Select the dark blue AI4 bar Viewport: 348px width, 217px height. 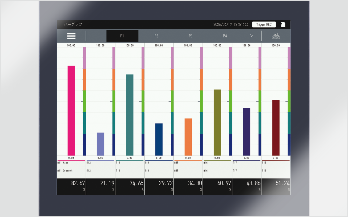(159, 139)
